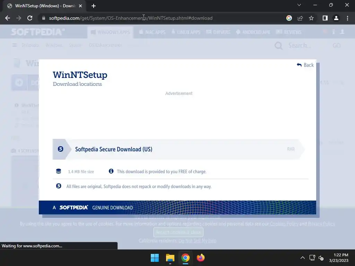The width and height of the screenshot is (355, 266).
Task: Click the Softpedia S icon beside the download mirror
Action: click(x=60, y=149)
